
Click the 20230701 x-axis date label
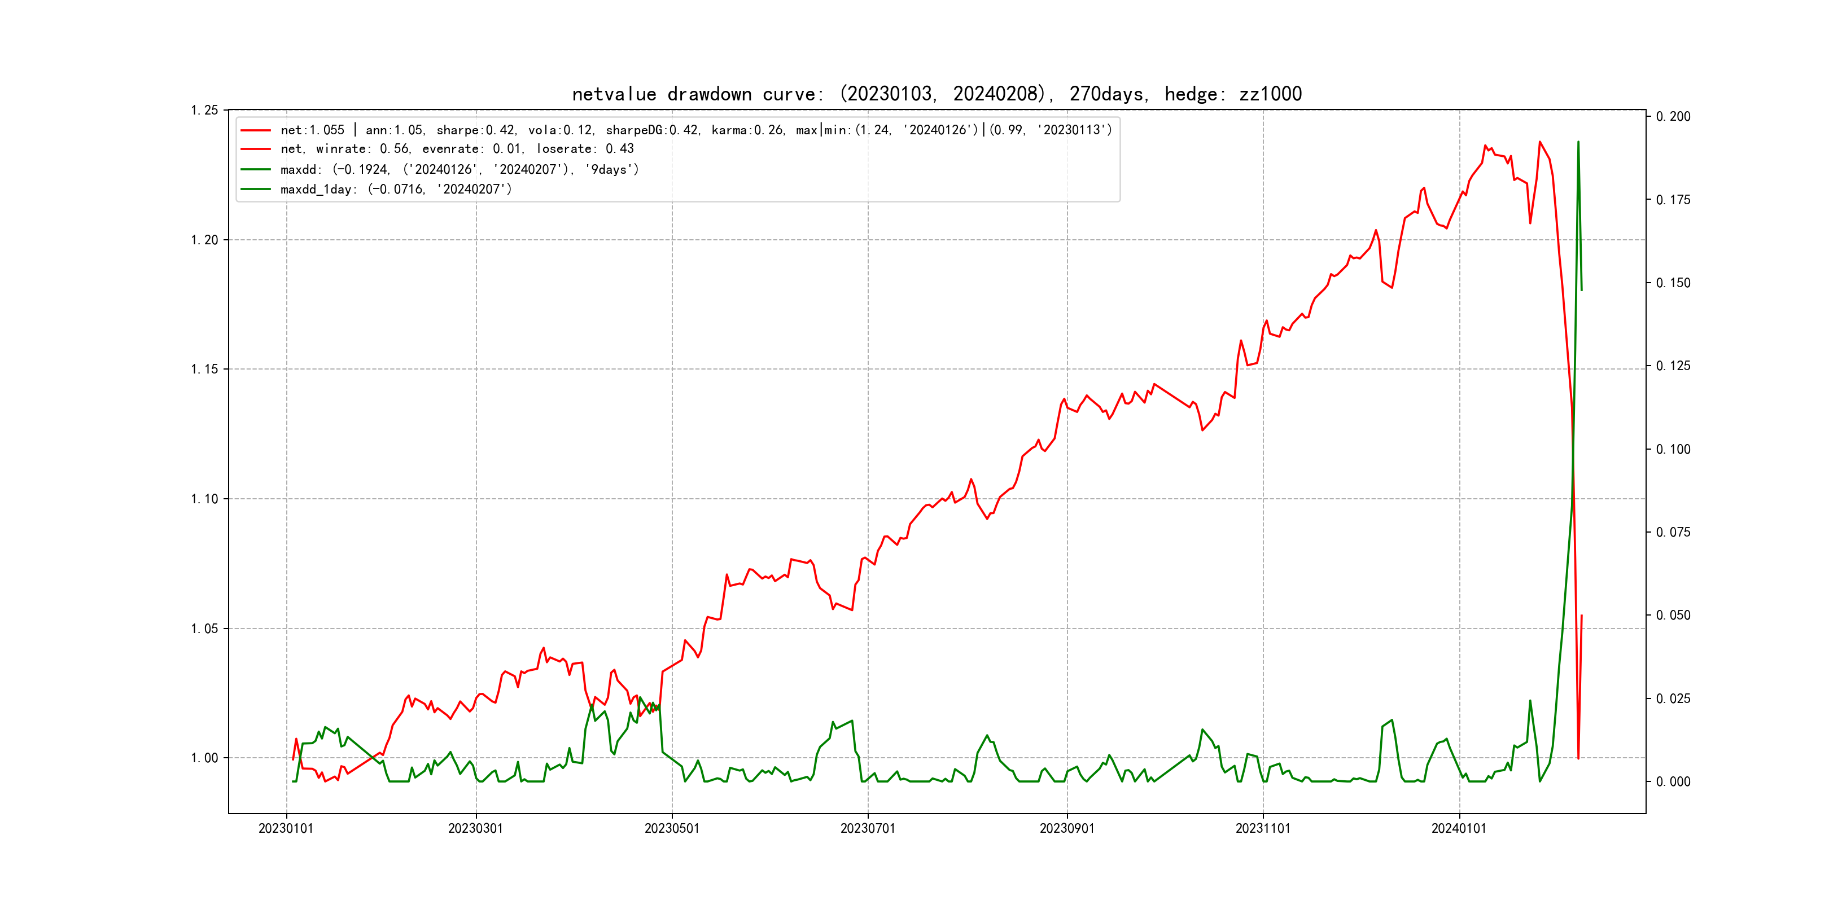point(868,828)
